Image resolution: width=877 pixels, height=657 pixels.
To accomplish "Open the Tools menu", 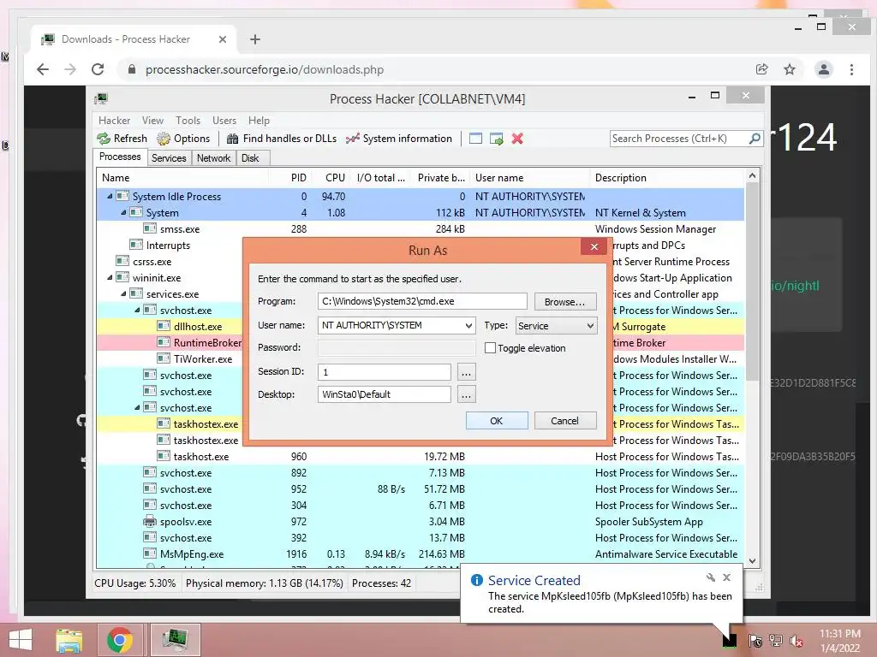I will (x=188, y=121).
